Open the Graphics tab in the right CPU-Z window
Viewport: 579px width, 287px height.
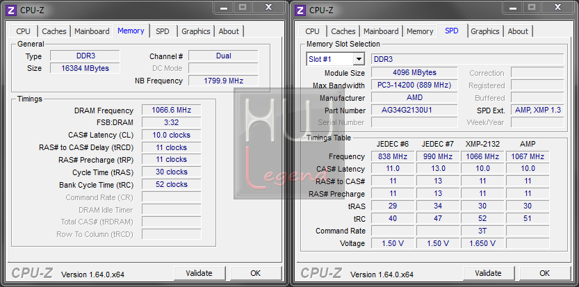coord(485,31)
